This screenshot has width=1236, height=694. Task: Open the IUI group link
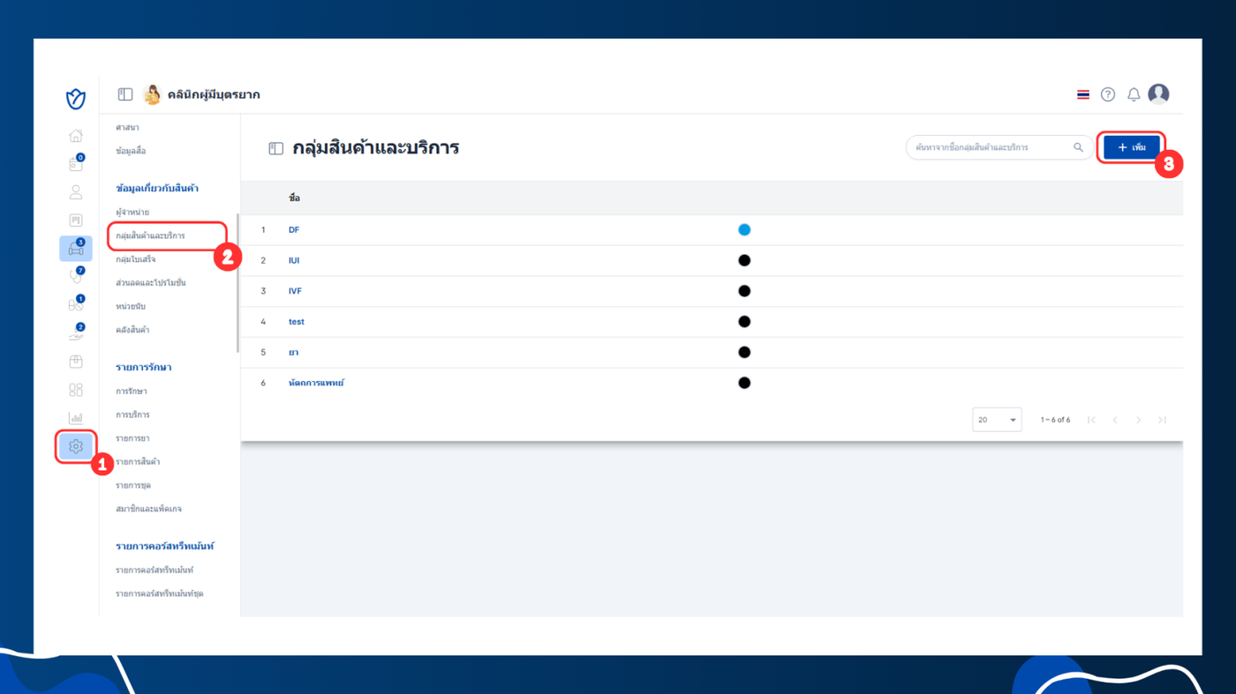(x=294, y=261)
